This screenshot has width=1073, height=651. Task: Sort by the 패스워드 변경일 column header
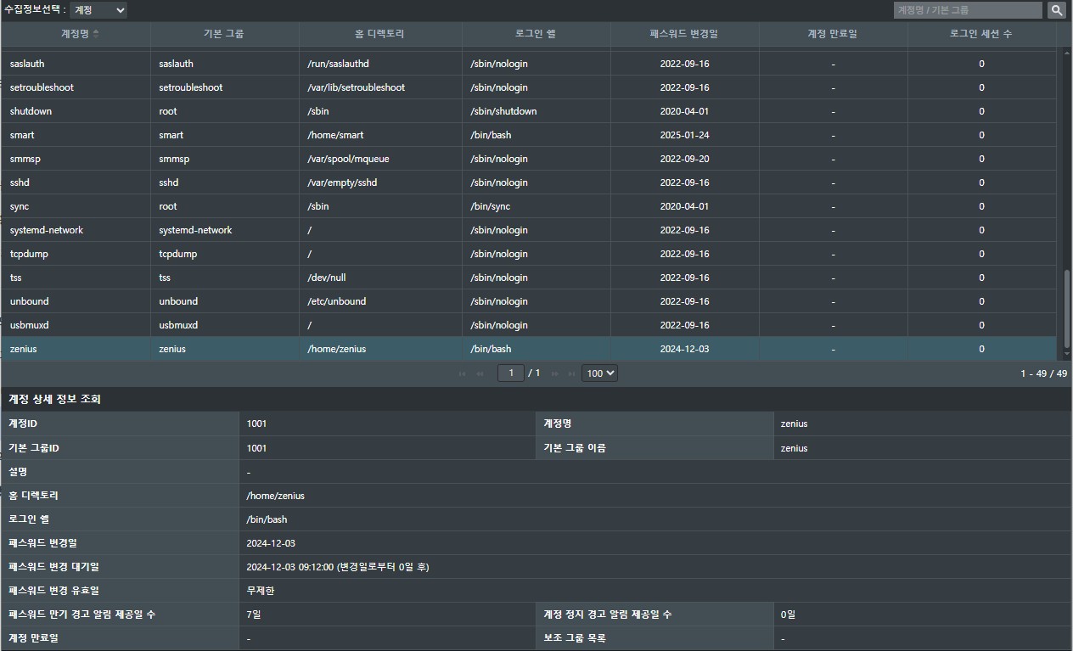[x=684, y=34]
